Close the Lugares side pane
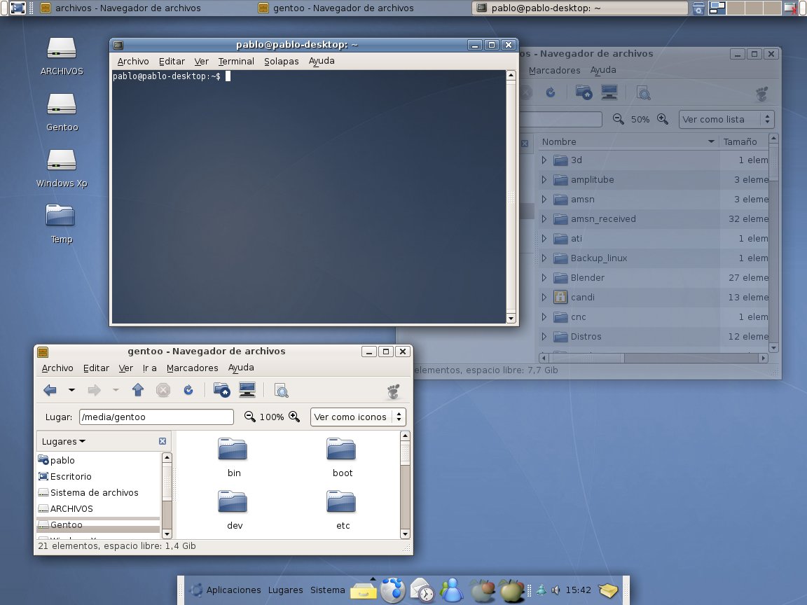Viewport: 807px width, 605px height. [163, 441]
